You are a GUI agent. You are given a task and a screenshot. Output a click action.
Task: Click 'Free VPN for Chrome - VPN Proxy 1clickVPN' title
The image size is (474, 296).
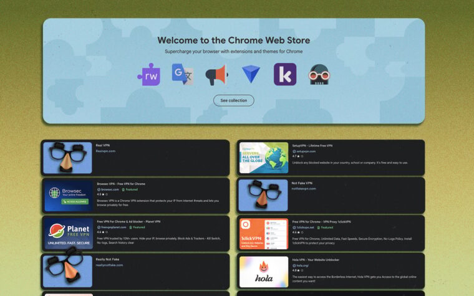click(321, 222)
